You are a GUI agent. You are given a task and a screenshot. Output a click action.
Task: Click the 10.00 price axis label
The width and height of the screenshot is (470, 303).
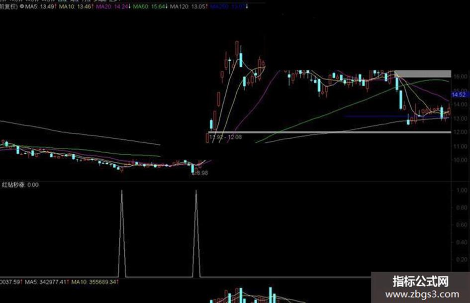(460, 160)
